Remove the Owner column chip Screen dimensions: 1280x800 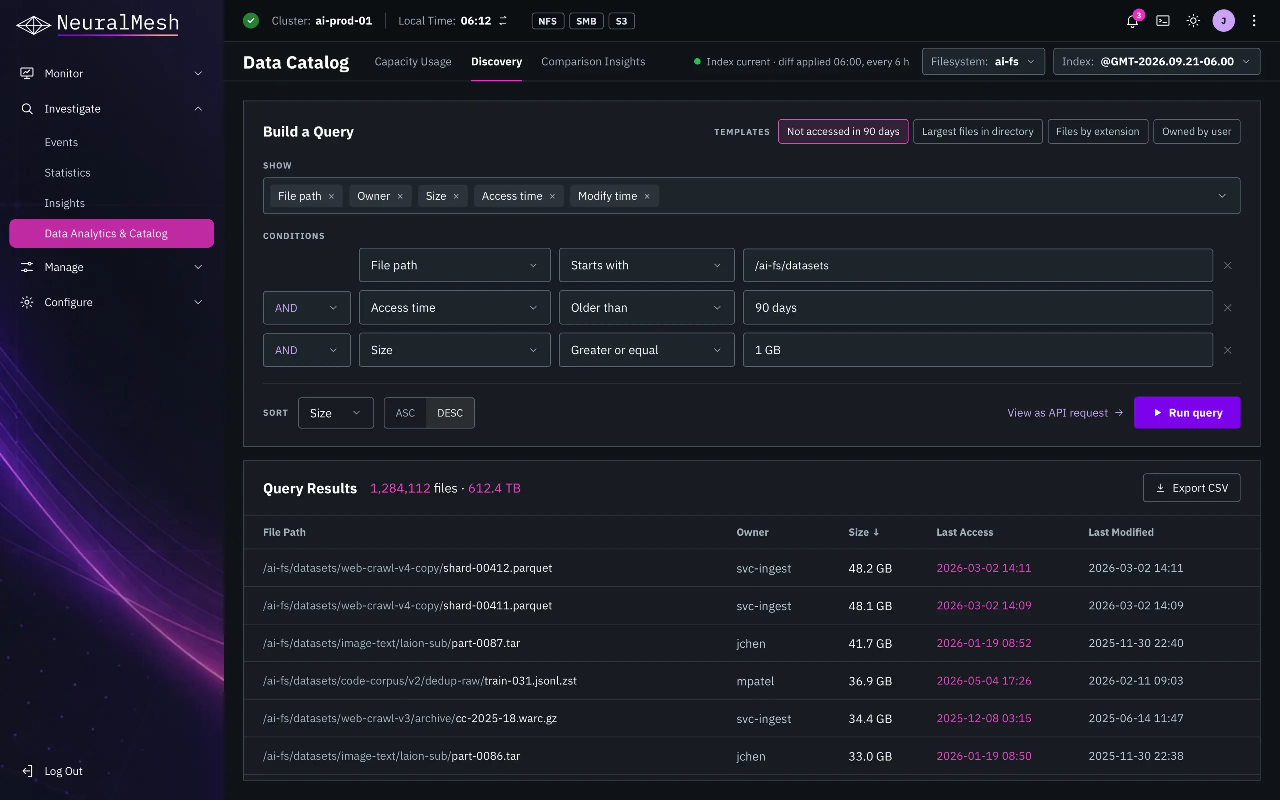tap(400, 197)
